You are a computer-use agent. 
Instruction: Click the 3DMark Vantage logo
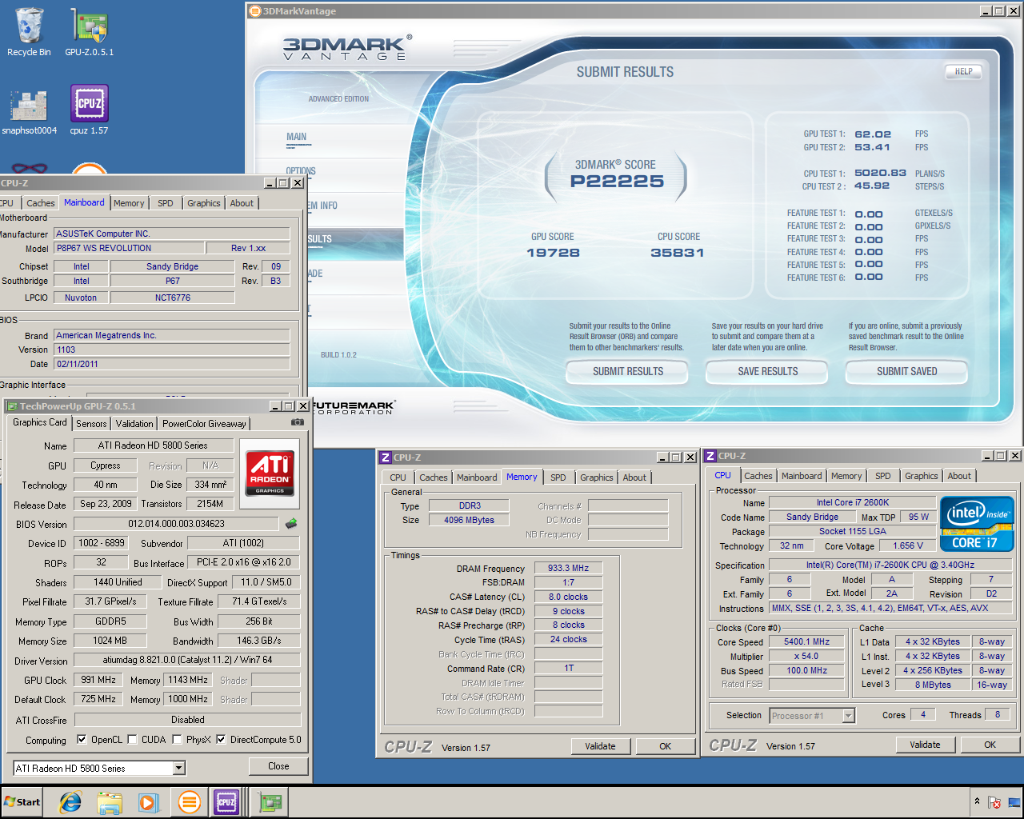pos(347,47)
